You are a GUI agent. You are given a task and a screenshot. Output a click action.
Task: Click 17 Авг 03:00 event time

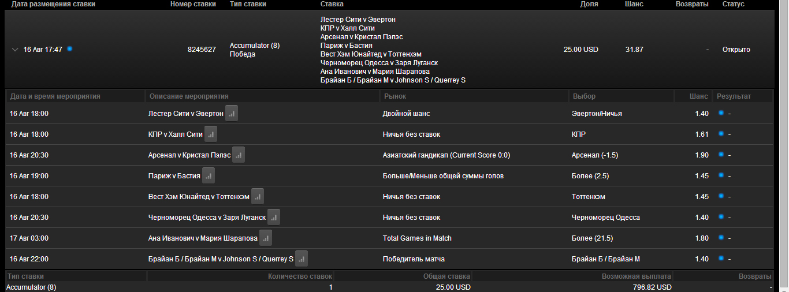pyautogui.click(x=29, y=238)
